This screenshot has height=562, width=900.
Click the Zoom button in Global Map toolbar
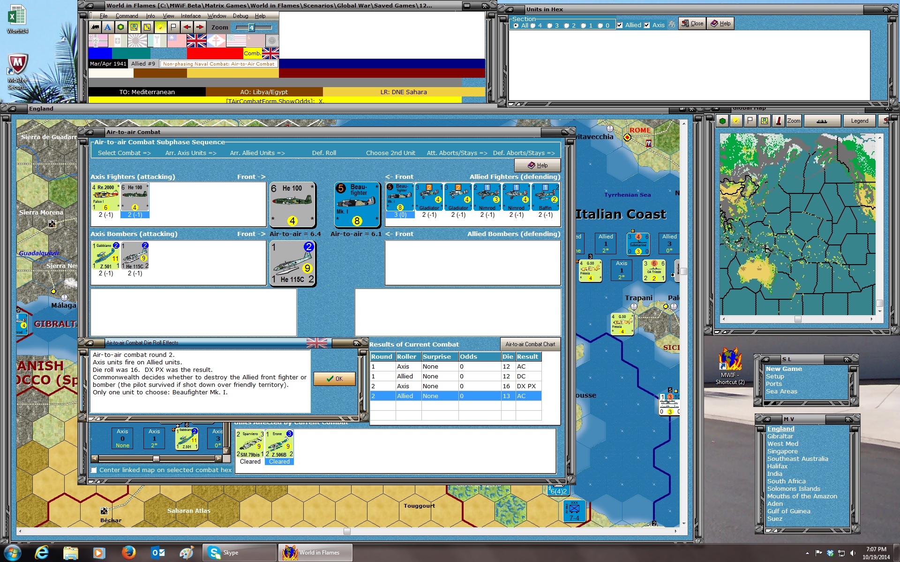click(794, 121)
